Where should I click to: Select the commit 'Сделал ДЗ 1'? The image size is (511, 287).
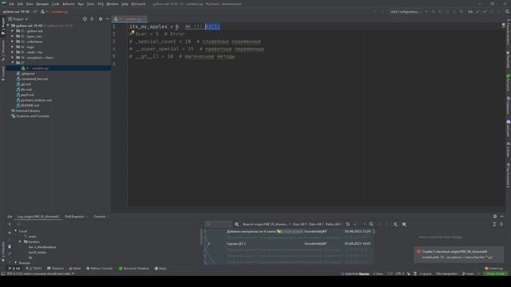[288, 243]
